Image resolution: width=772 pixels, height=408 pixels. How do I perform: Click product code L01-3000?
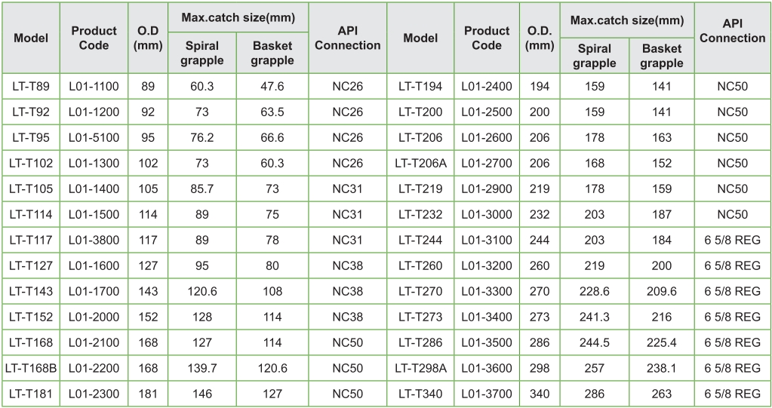487,215
